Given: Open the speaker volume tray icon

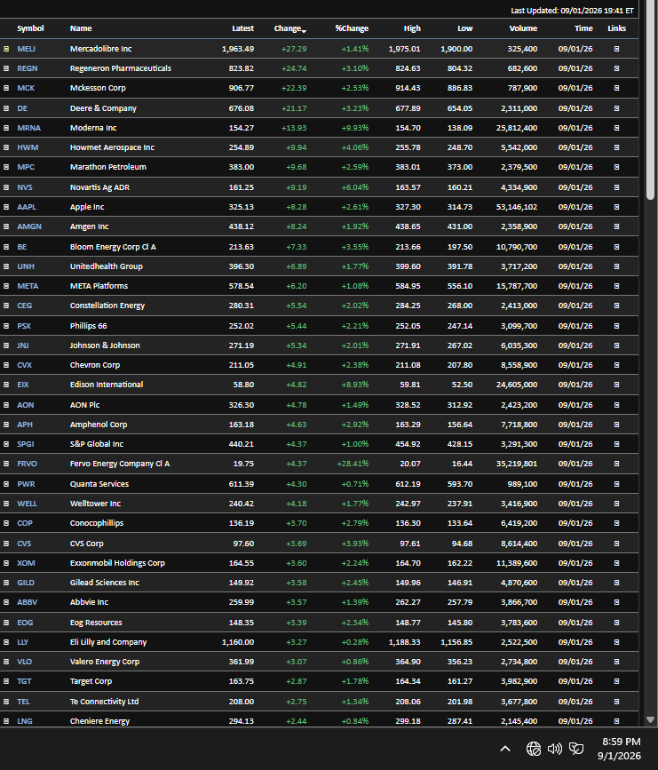Looking at the screenshot, I should click(554, 749).
